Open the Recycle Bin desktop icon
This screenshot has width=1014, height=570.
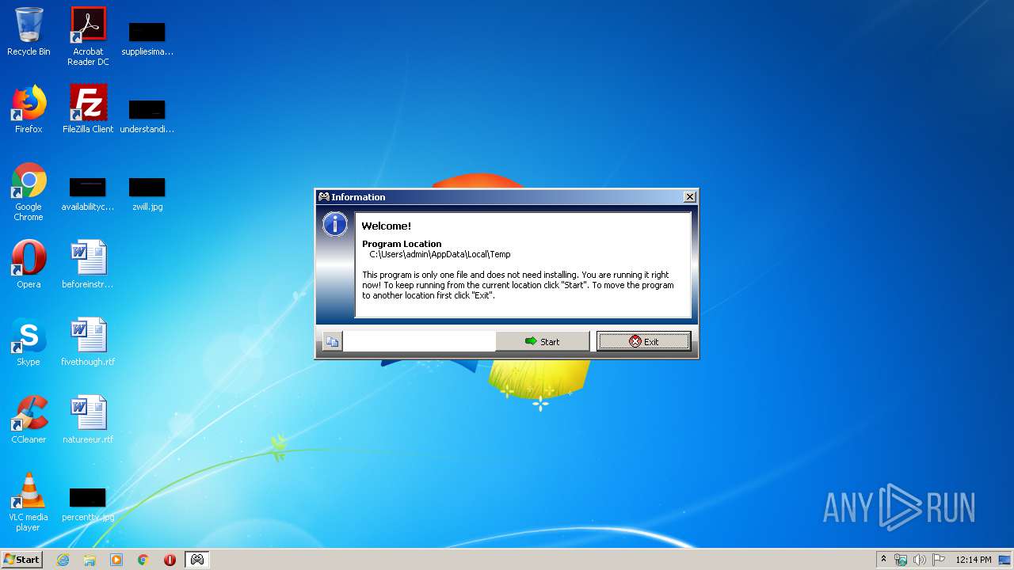pyautogui.click(x=29, y=32)
